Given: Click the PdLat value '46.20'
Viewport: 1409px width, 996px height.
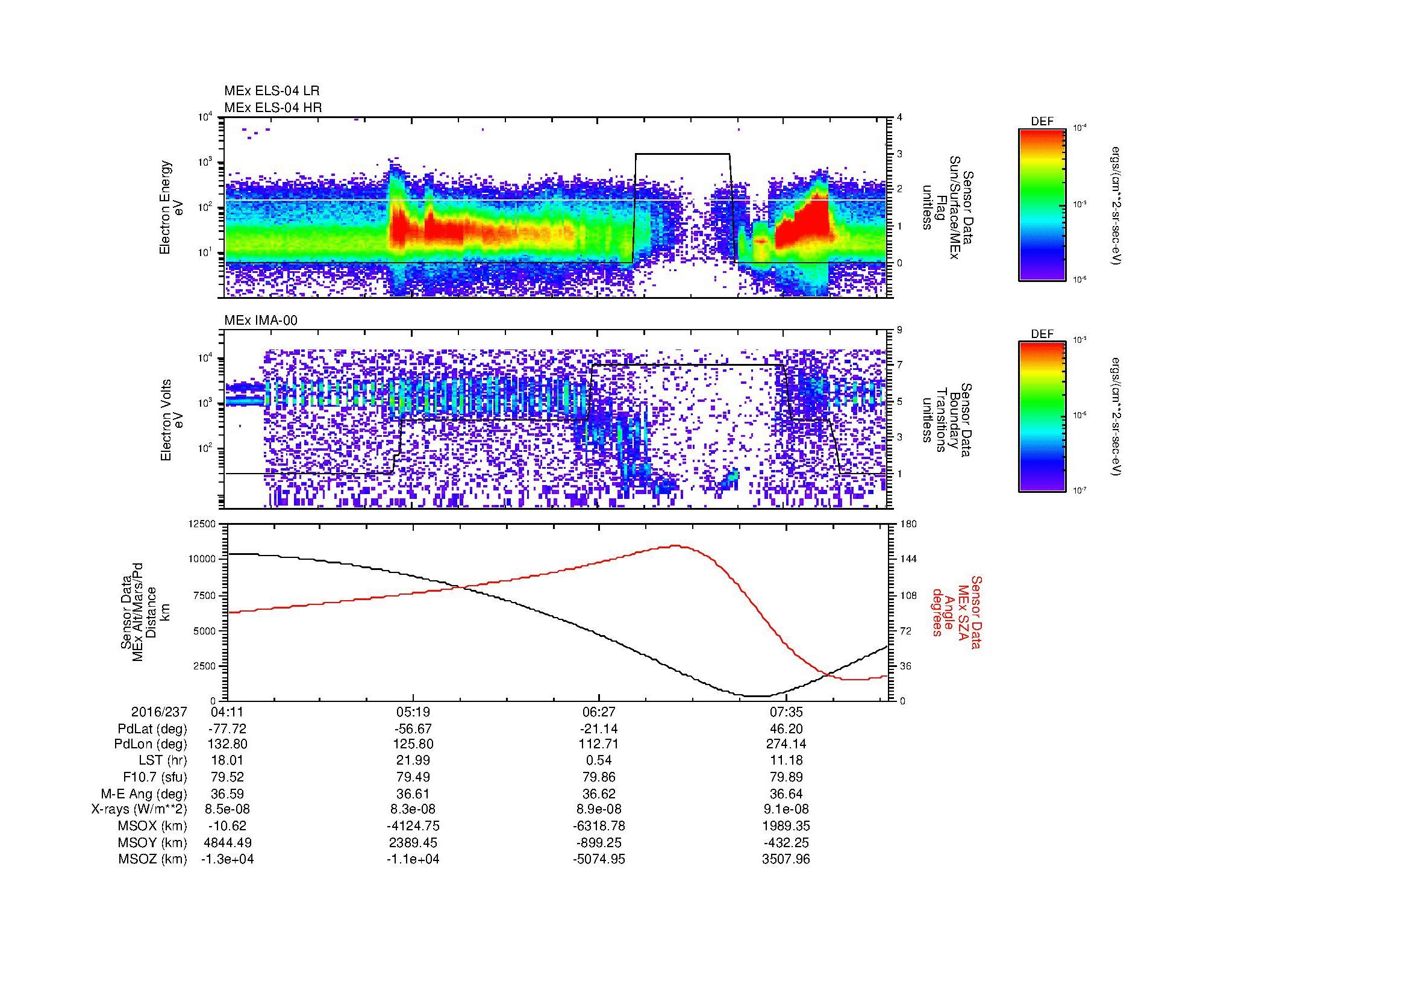Looking at the screenshot, I should (x=786, y=728).
